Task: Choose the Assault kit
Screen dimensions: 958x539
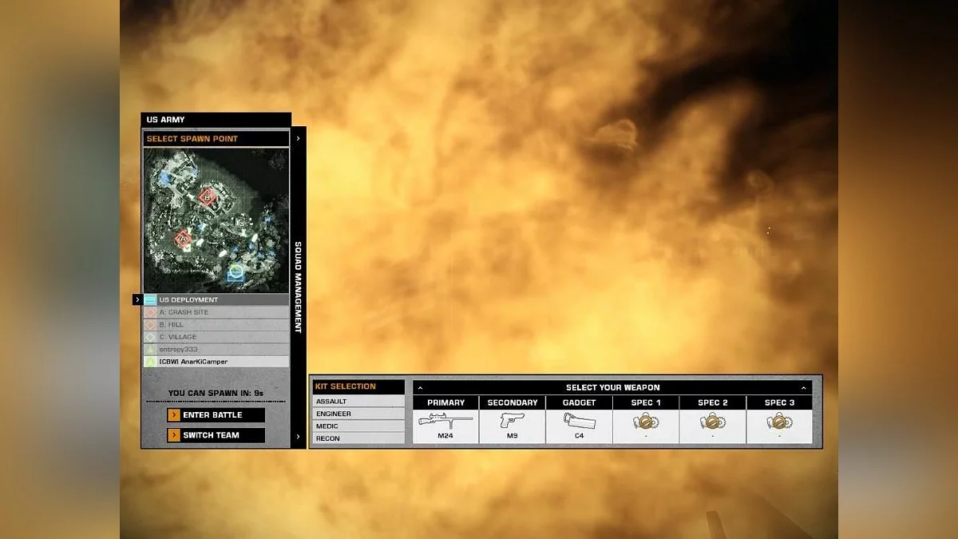Action: click(x=358, y=402)
